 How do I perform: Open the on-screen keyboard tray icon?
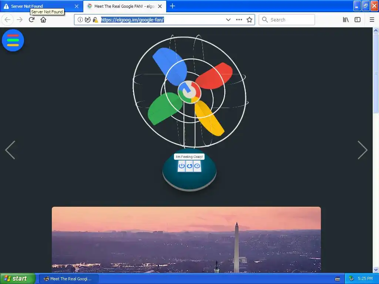[338, 279]
